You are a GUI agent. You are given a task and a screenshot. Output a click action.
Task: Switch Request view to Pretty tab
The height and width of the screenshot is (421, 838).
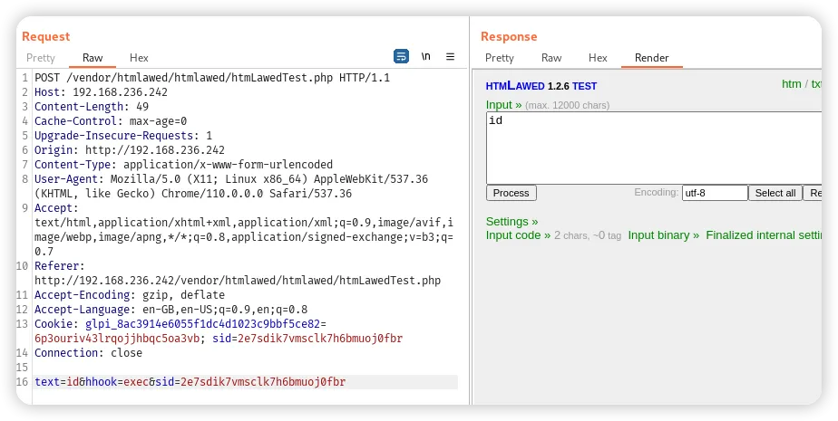click(41, 58)
